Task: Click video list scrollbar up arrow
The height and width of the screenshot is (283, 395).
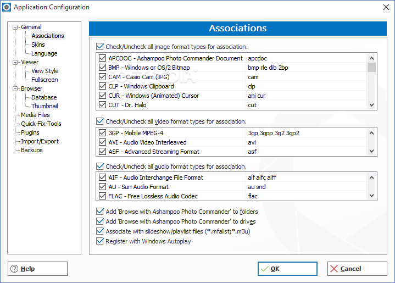Action: pos(371,133)
